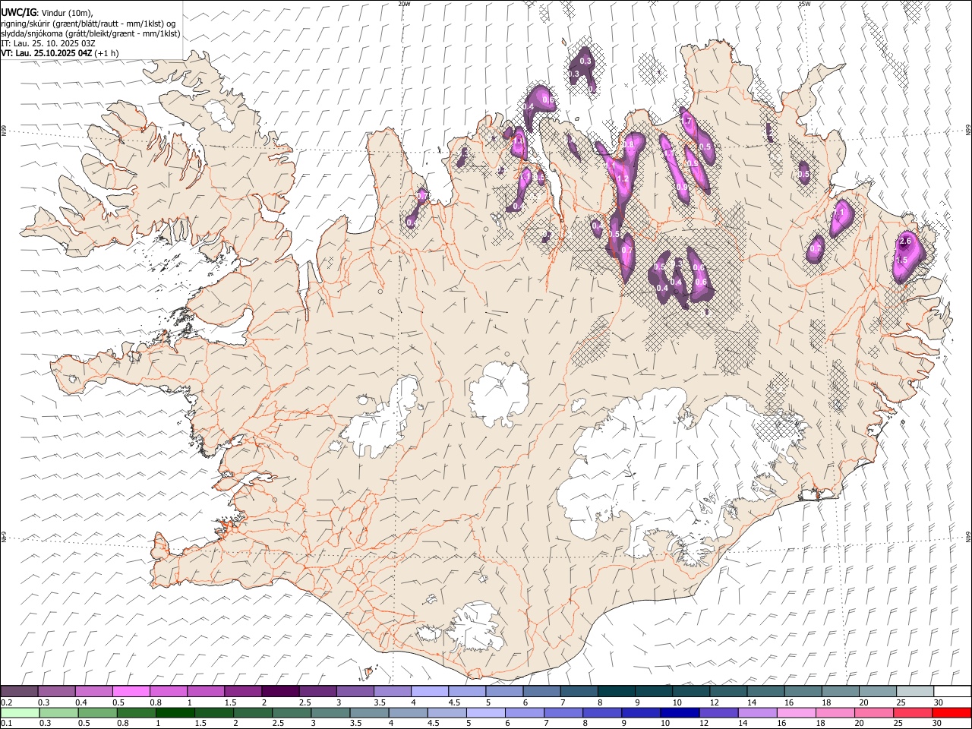Select the 'IT: Lau. 25. 10. 2025 03Z' line
This screenshot has width=972, height=729.
click(48, 43)
